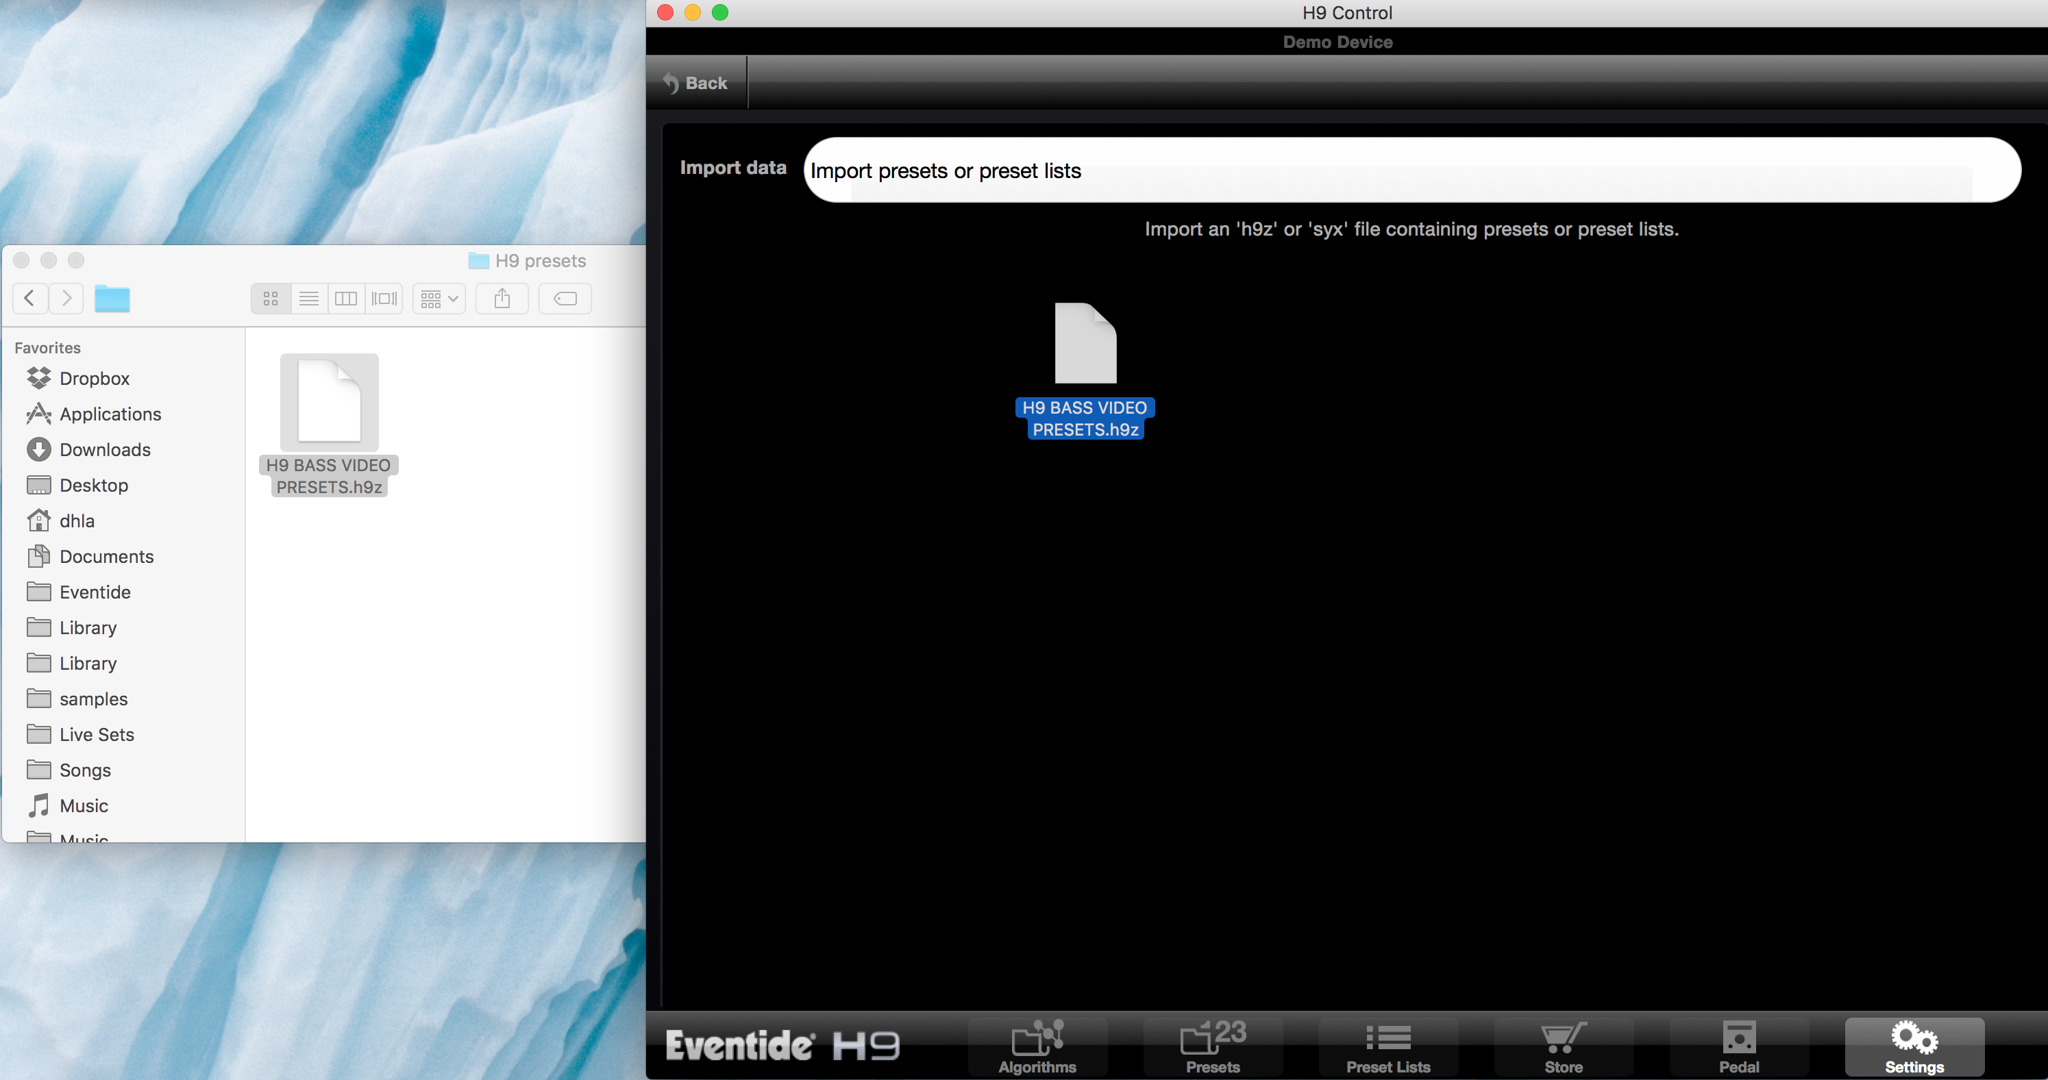The height and width of the screenshot is (1080, 2048).
Task: Open the Finder arrange-by dropdown
Action: coord(439,298)
